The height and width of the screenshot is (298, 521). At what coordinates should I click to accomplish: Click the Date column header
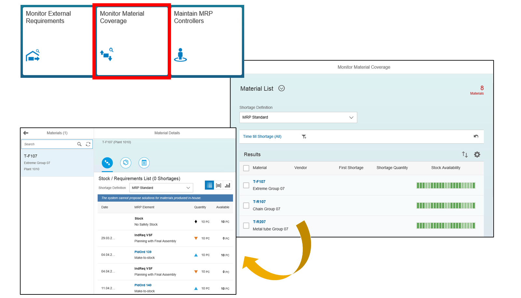click(105, 207)
